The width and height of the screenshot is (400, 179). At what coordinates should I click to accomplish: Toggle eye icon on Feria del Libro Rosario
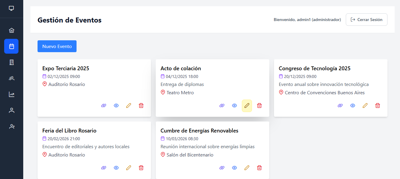(116, 167)
